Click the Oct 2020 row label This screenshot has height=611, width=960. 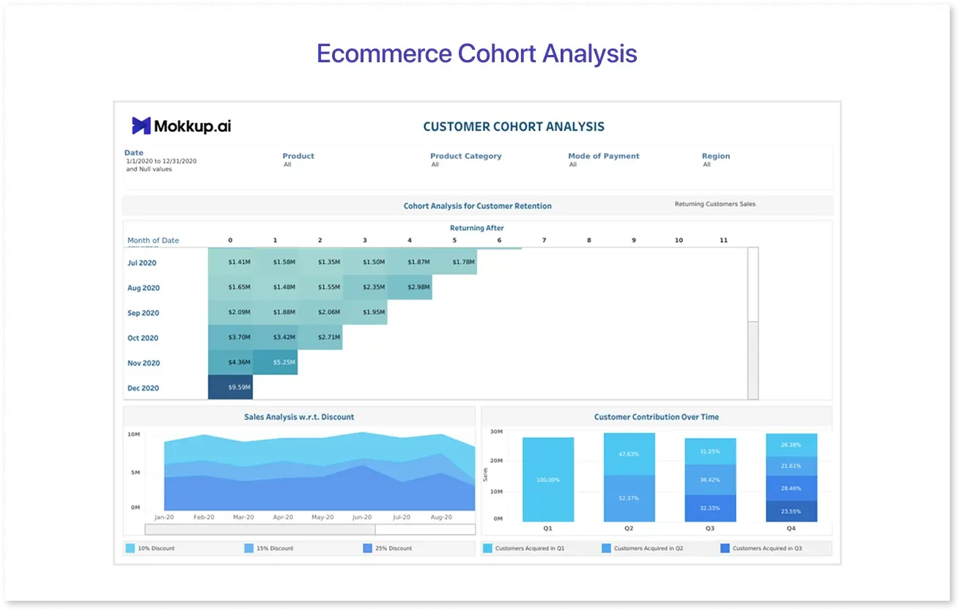tap(142, 338)
